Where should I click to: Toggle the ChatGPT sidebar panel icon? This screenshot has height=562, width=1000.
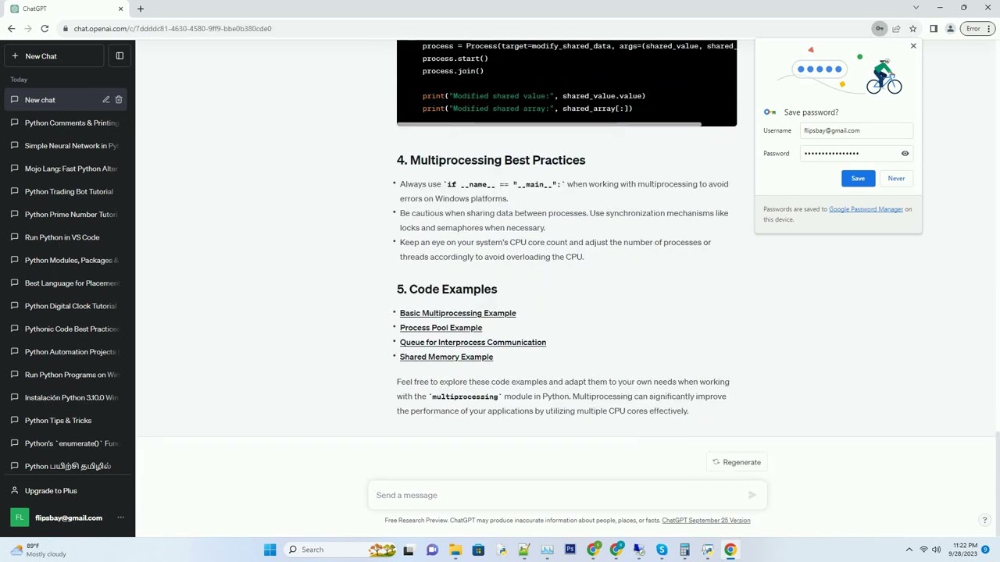pos(120,56)
